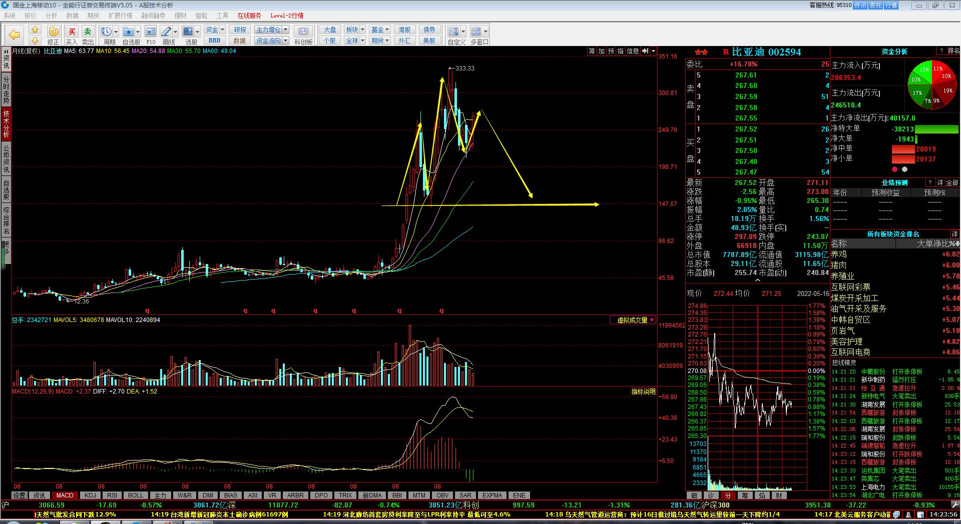The height and width of the screenshot is (524, 961).
Task: Click the 排名 ranking button
Action: point(953,51)
